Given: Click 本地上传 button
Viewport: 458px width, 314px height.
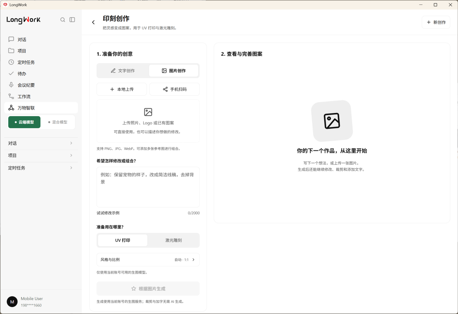Looking at the screenshot, I should point(122,89).
